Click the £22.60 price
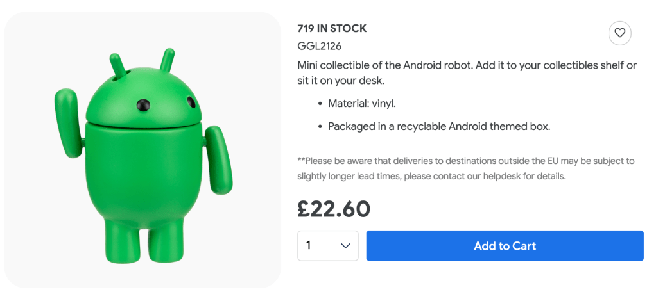The width and height of the screenshot is (656, 292). pyautogui.click(x=334, y=209)
